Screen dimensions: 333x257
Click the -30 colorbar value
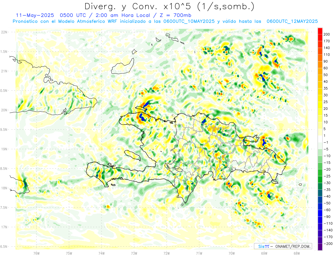[327, 183]
